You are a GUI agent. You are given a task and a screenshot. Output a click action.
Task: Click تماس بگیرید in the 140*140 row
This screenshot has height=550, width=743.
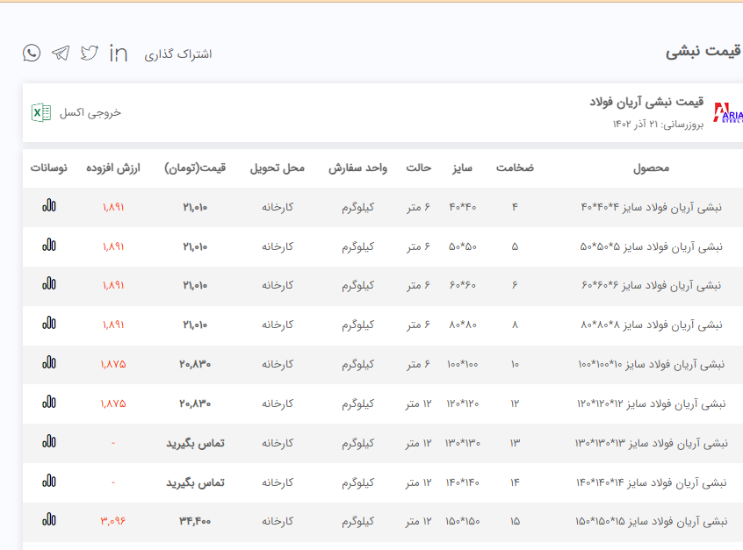[x=195, y=482]
